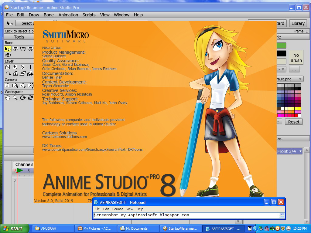
Task: Open the Window menu
Action: click(121, 15)
